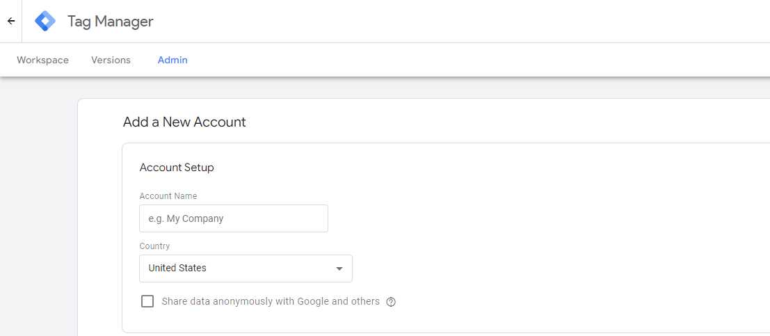Click the Account Name field label
Screen dimensions: 770x336
[168, 196]
